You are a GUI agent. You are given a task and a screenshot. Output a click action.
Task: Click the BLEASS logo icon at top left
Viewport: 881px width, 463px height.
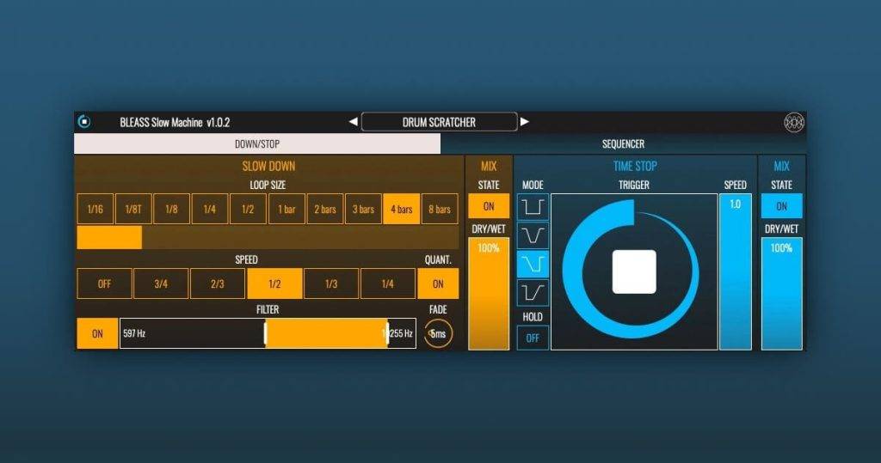pos(84,122)
